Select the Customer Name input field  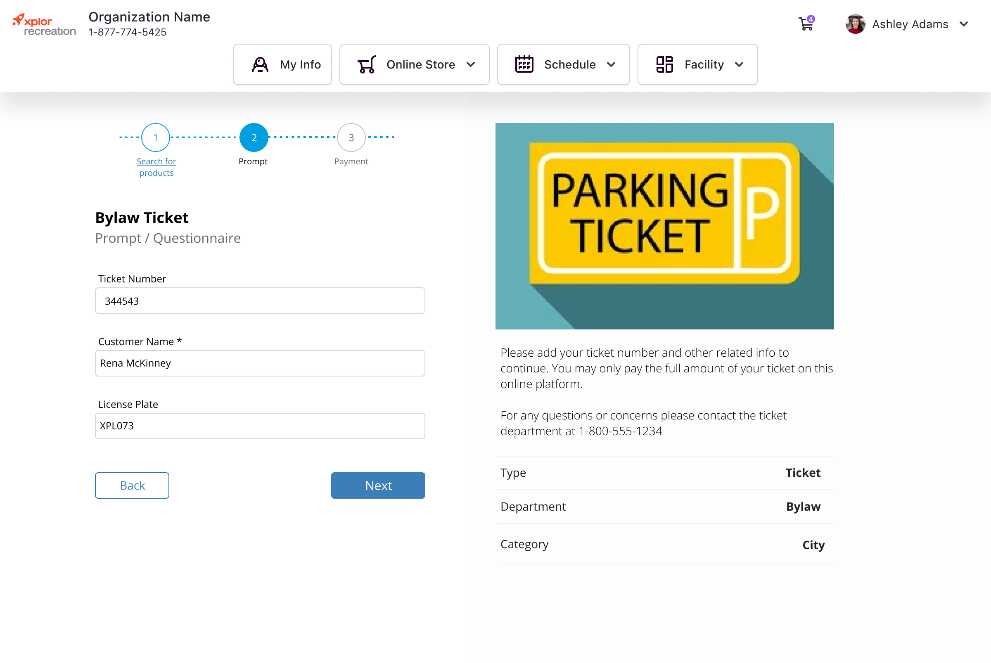260,362
